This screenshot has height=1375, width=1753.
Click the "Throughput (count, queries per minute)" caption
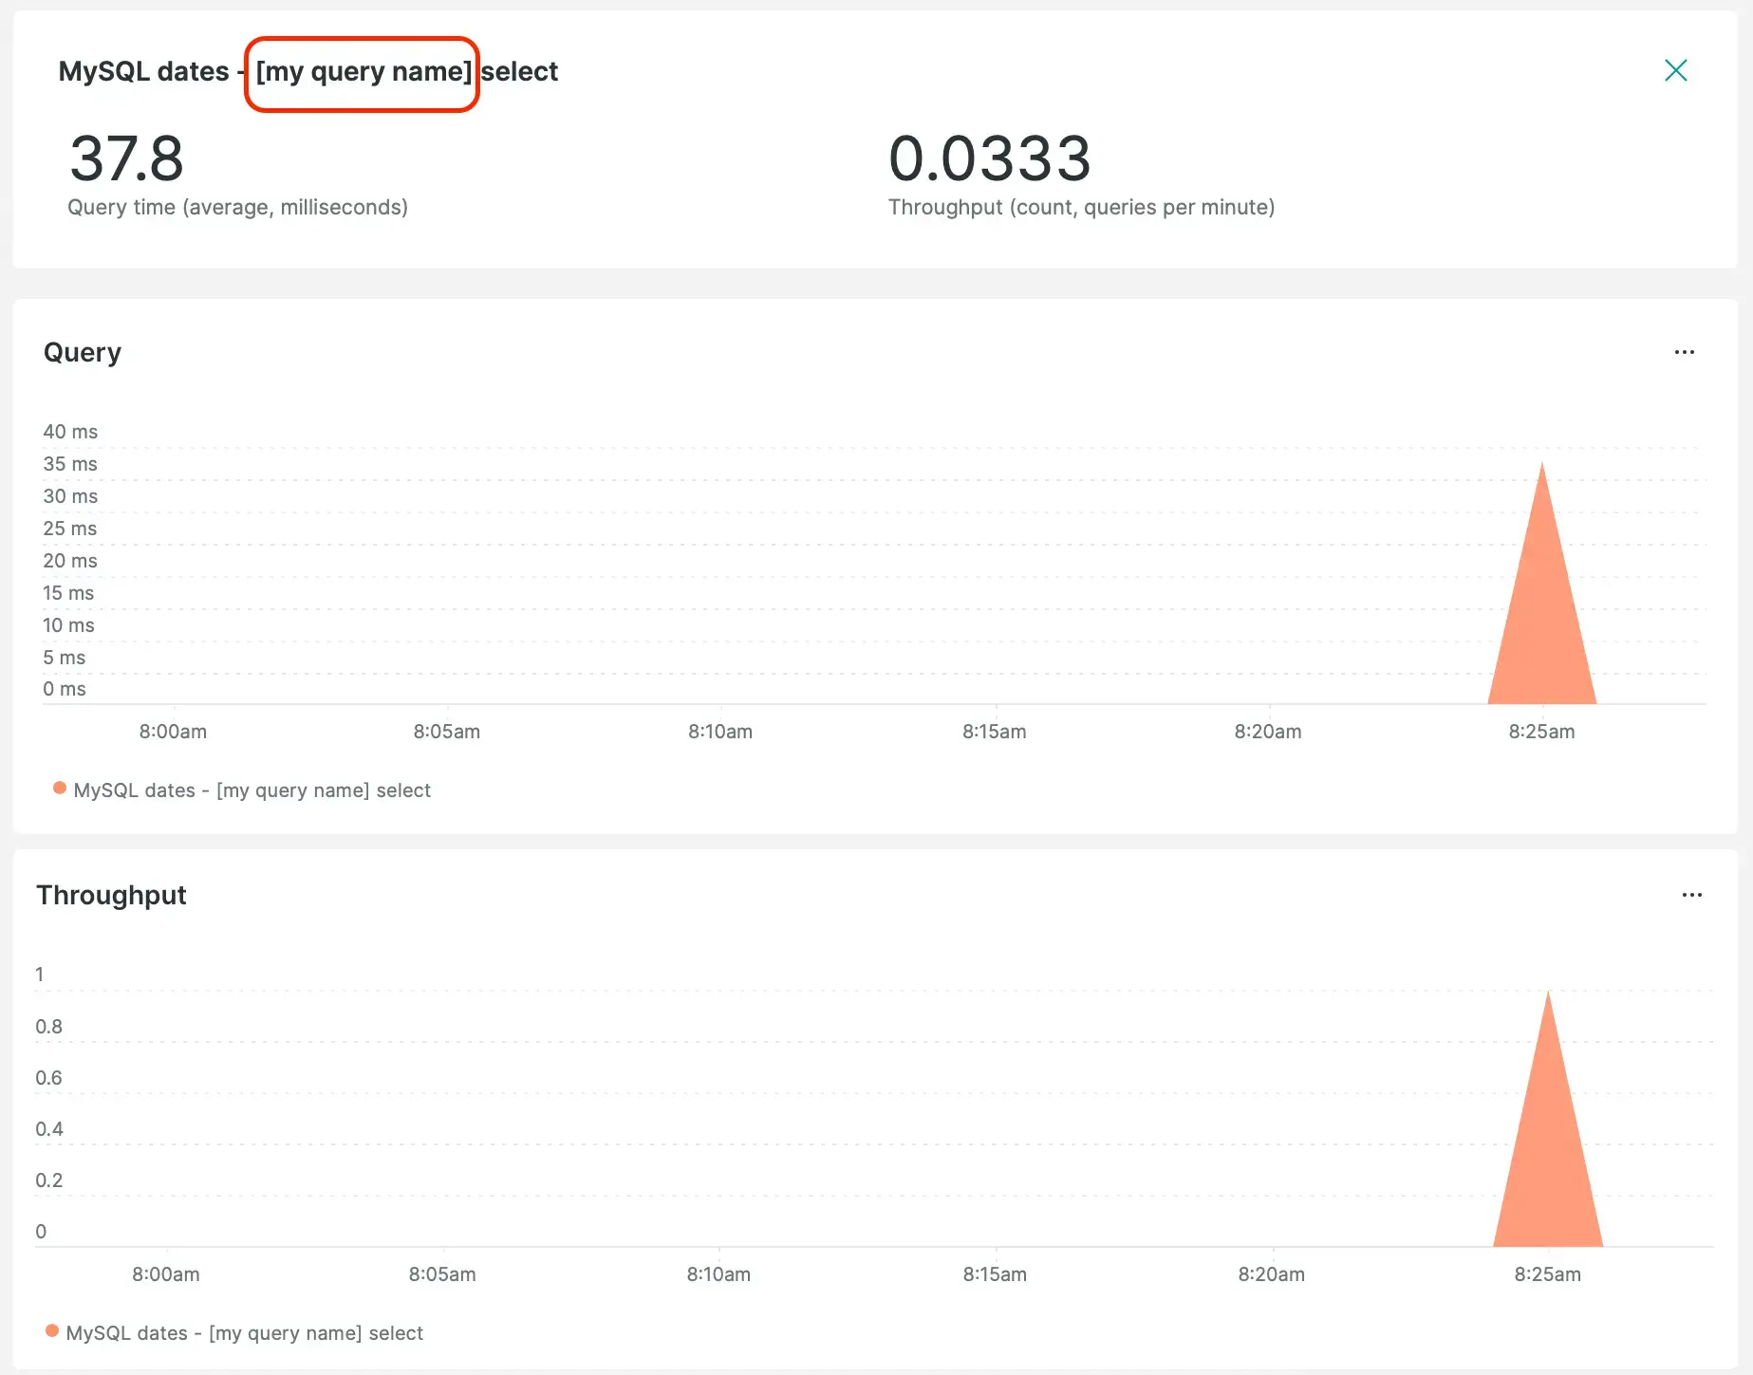(x=1081, y=207)
